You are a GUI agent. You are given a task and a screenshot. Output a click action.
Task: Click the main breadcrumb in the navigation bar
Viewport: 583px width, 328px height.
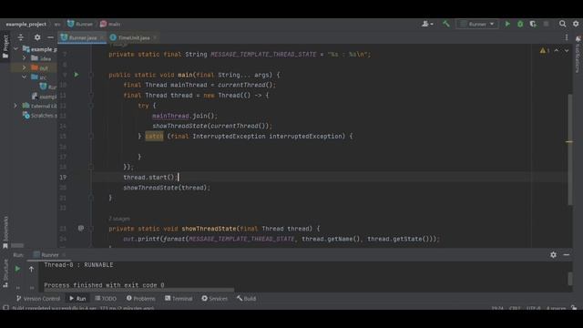pyautogui.click(x=110, y=24)
